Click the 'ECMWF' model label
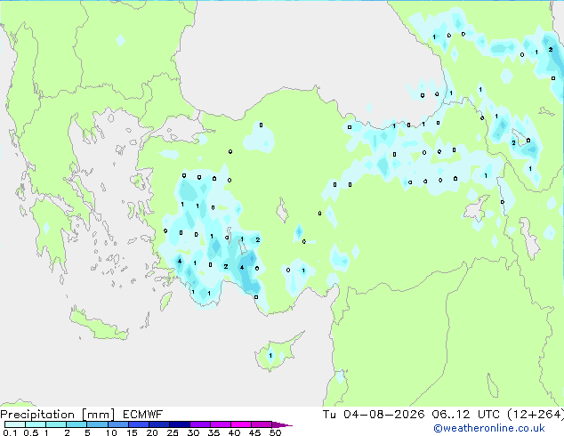 pos(142,415)
